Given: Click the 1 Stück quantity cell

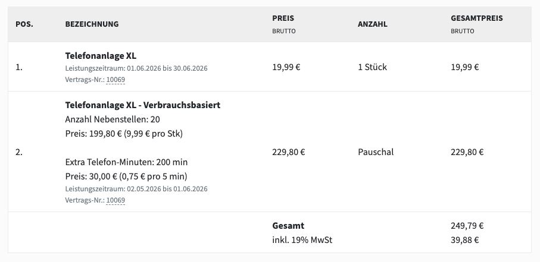Looking at the screenshot, I should click(x=372, y=67).
